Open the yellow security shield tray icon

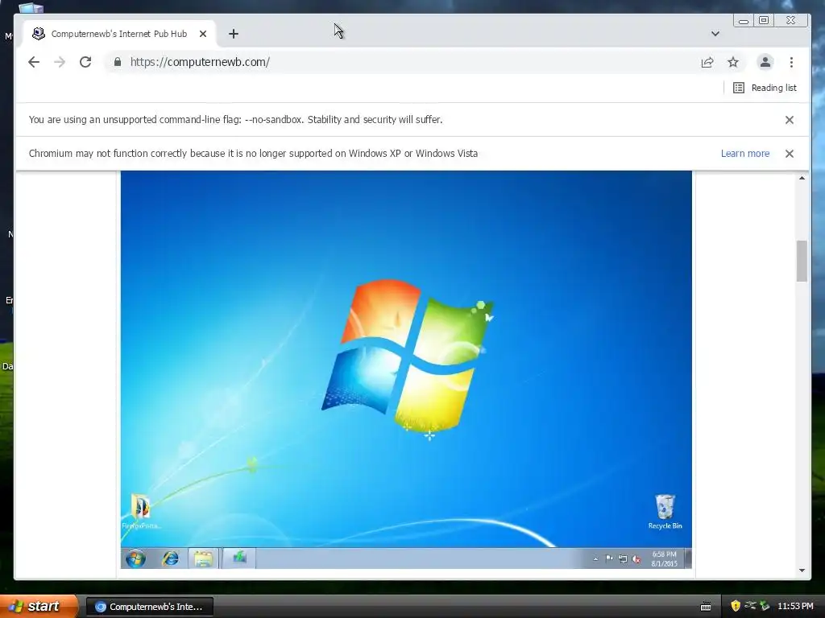click(736, 607)
